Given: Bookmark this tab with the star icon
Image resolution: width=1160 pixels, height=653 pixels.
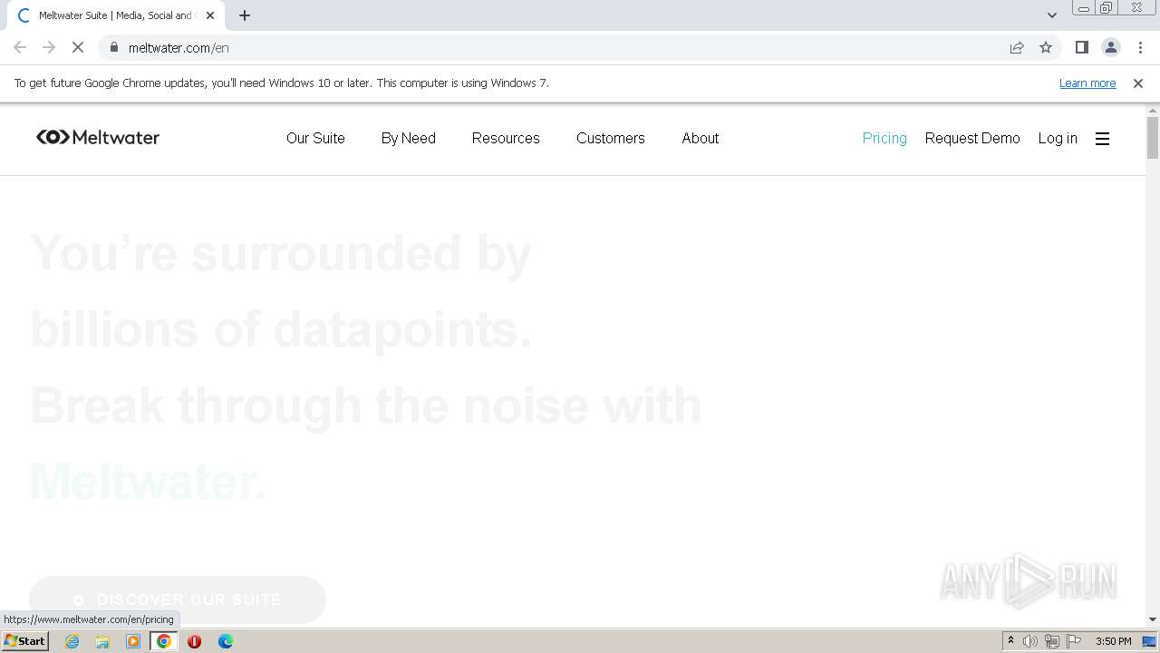Looking at the screenshot, I should pos(1046,48).
